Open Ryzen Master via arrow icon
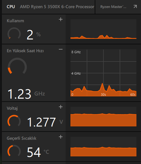The width and height of the screenshot is (141, 164). pyautogui.click(x=135, y=7)
